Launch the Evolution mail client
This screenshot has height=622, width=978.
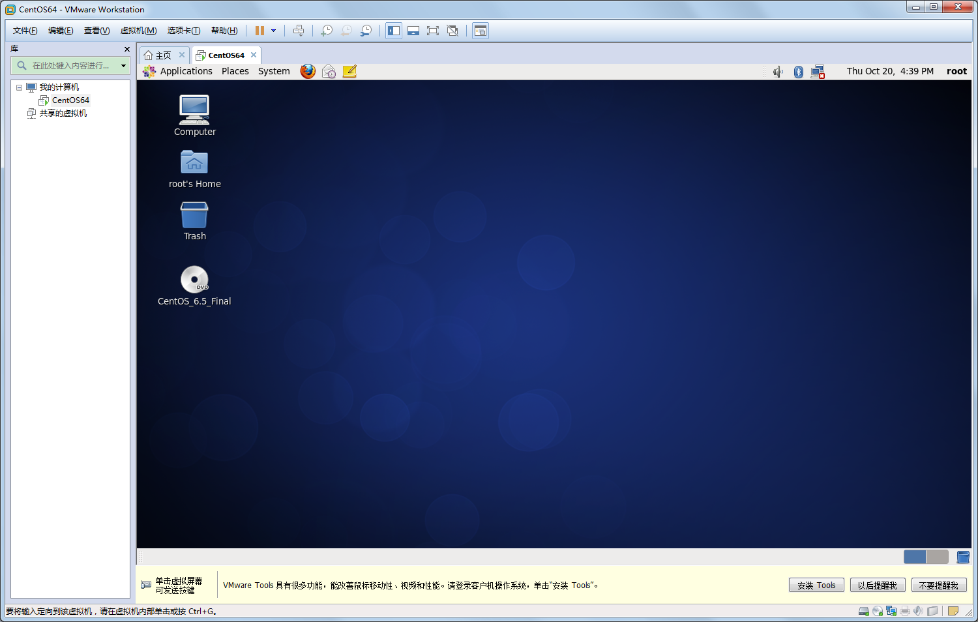pos(329,71)
